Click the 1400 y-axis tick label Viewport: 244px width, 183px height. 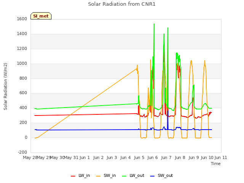(x=22, y=34)
